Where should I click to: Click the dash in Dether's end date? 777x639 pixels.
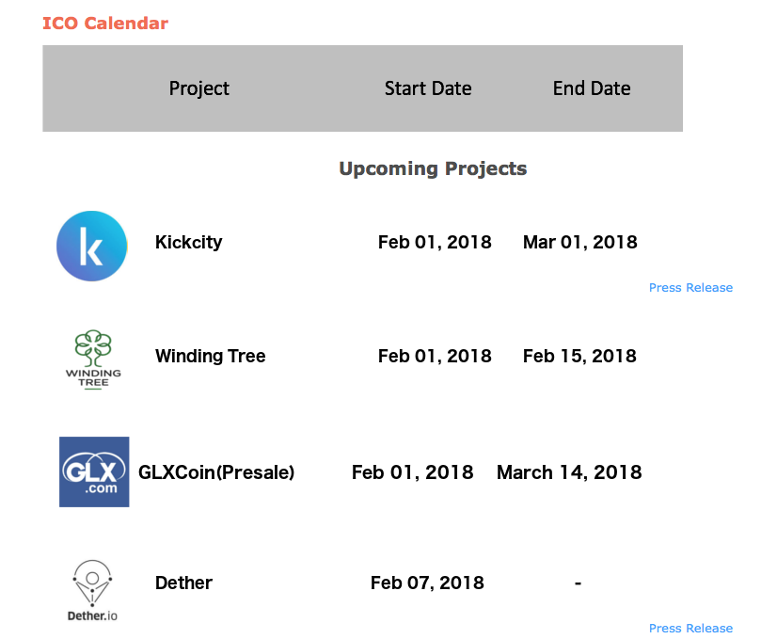click(x=578, y=583)
